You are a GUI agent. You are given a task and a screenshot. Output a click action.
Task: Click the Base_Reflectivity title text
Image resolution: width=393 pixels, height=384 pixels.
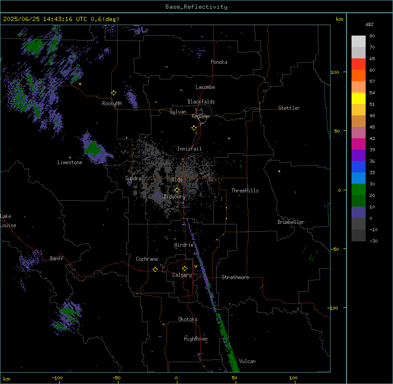pyautogui.click(x=196, y=7)
